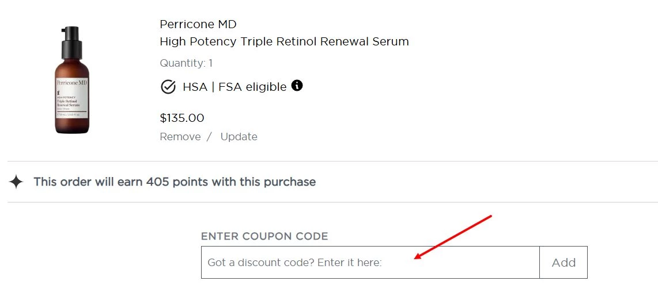The width and height of the screenshot is (658, 300).
Task: Click the 405 points earning message
Action: 174,182
